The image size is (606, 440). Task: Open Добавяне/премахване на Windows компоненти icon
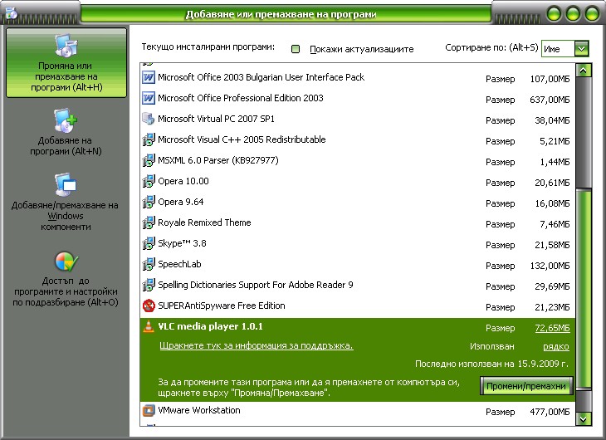(66, 185)
